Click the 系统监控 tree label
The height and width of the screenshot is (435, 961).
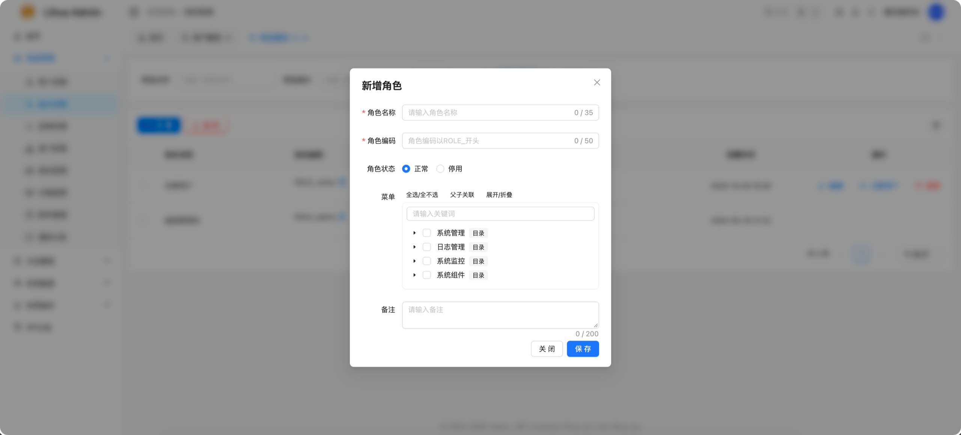(451, 261)
